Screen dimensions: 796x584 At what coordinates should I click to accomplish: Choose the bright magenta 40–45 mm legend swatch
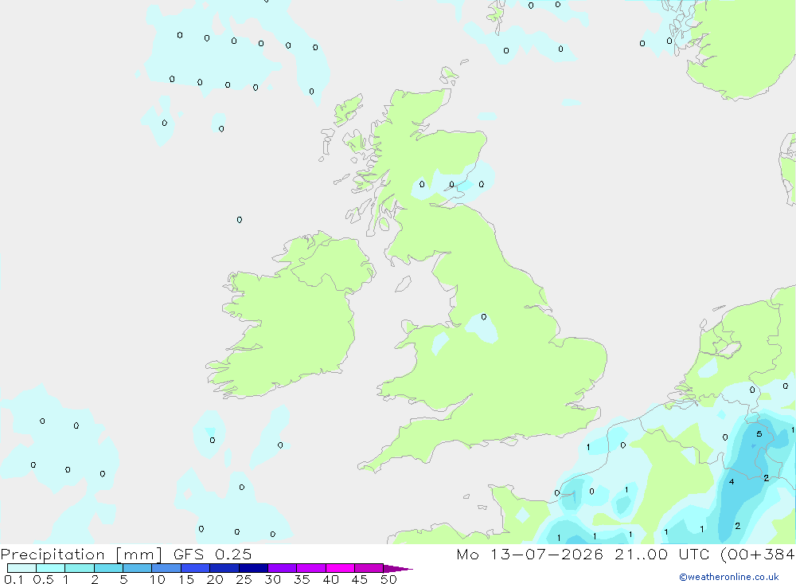click(340, 568)
